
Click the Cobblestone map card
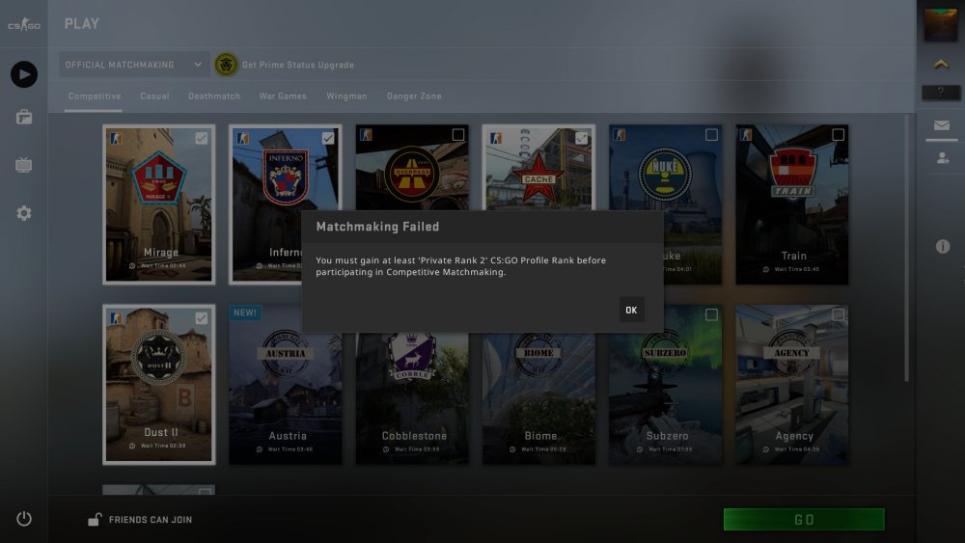coord(412,384)
